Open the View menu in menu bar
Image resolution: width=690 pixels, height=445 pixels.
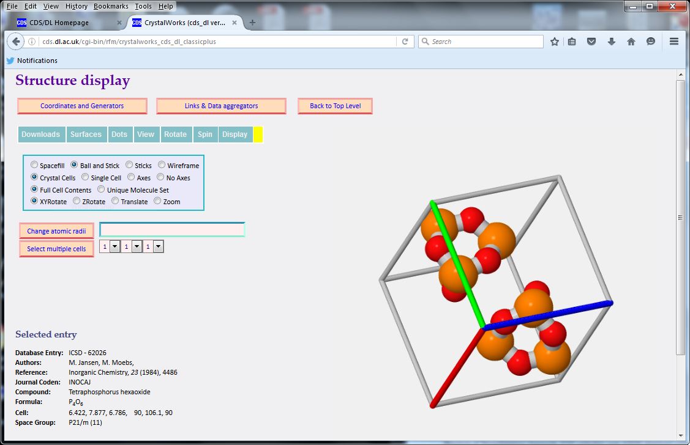pyautogui.click(x=51, y=6)
